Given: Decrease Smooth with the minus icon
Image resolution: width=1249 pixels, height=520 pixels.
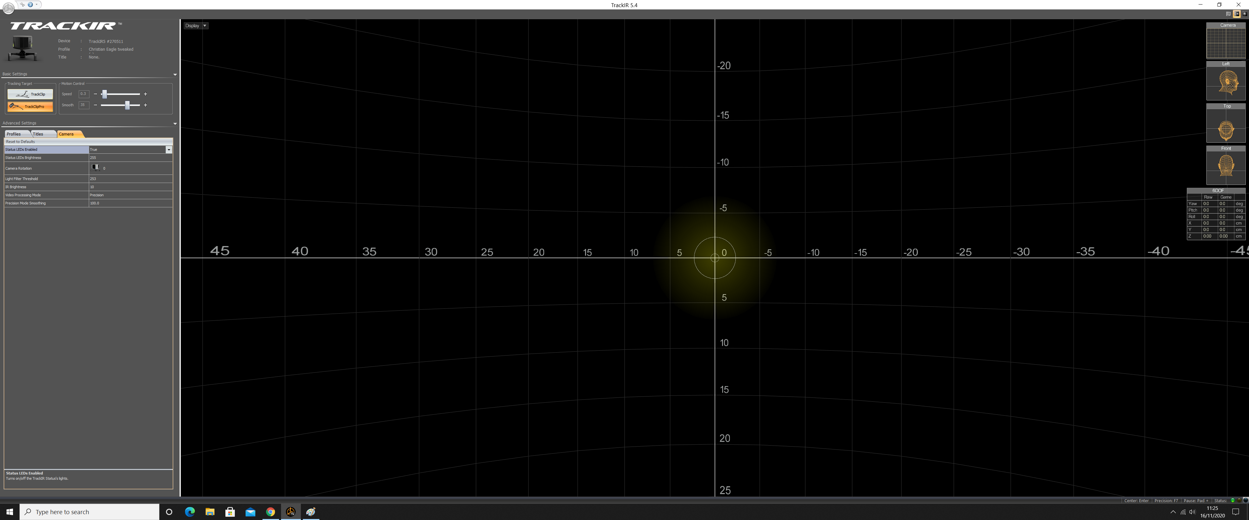Looking at the screenshot, I should 95,105.
